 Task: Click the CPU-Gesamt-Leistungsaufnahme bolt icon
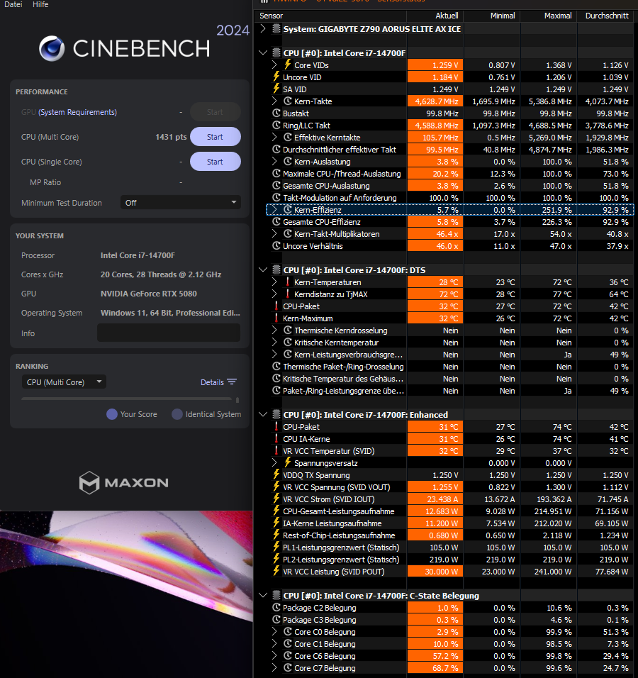tap(276, 511)
